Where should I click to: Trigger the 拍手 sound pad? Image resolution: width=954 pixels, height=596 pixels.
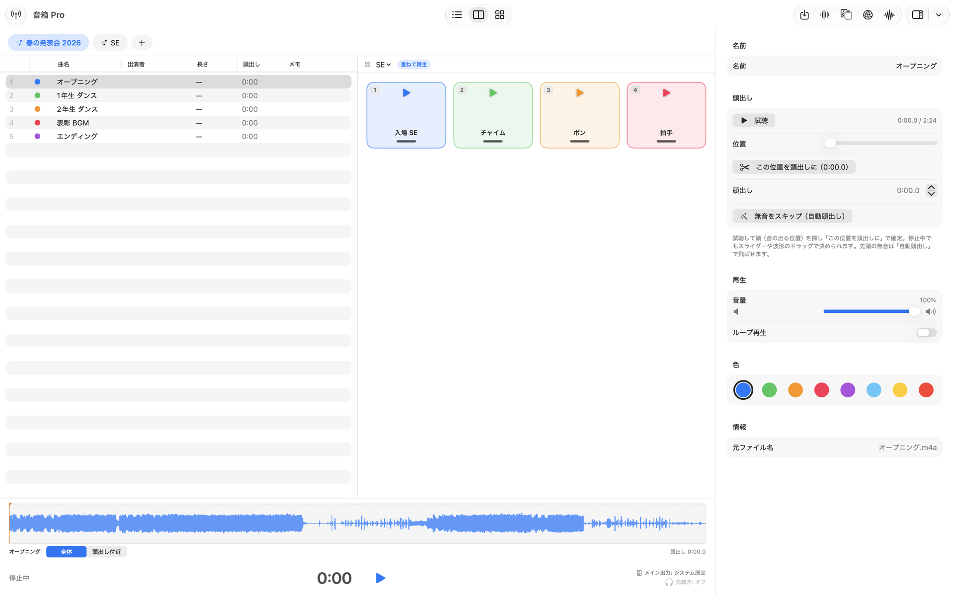(x=666, y=115)
